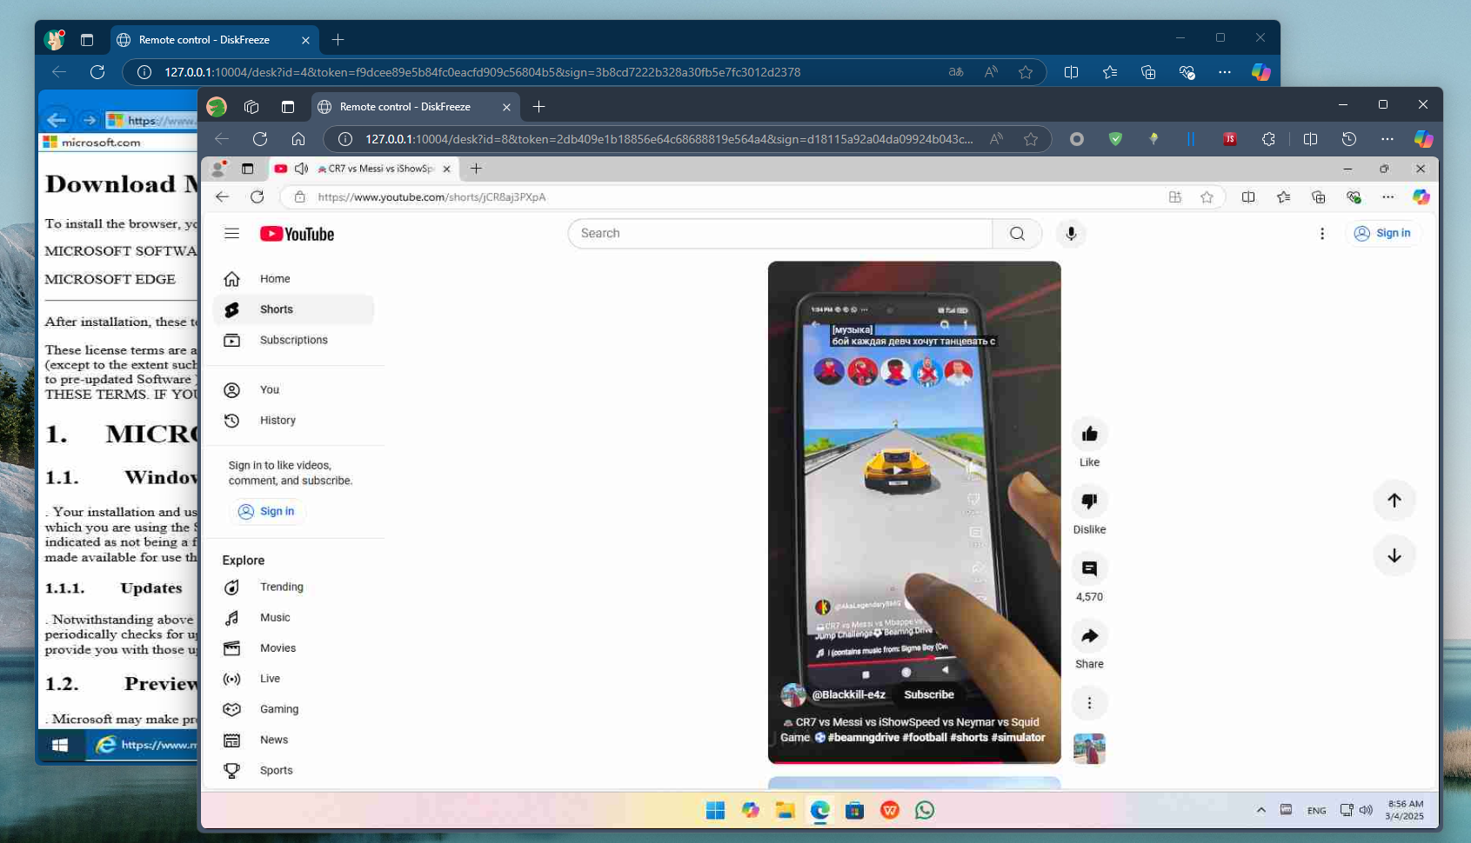Open Collections in the inner browser toolbar
The image size is (1471, 843).
coord(1319,197)
